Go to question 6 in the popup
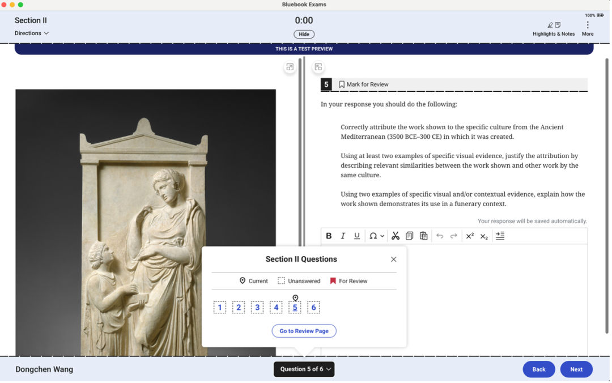 coord(313,307)
